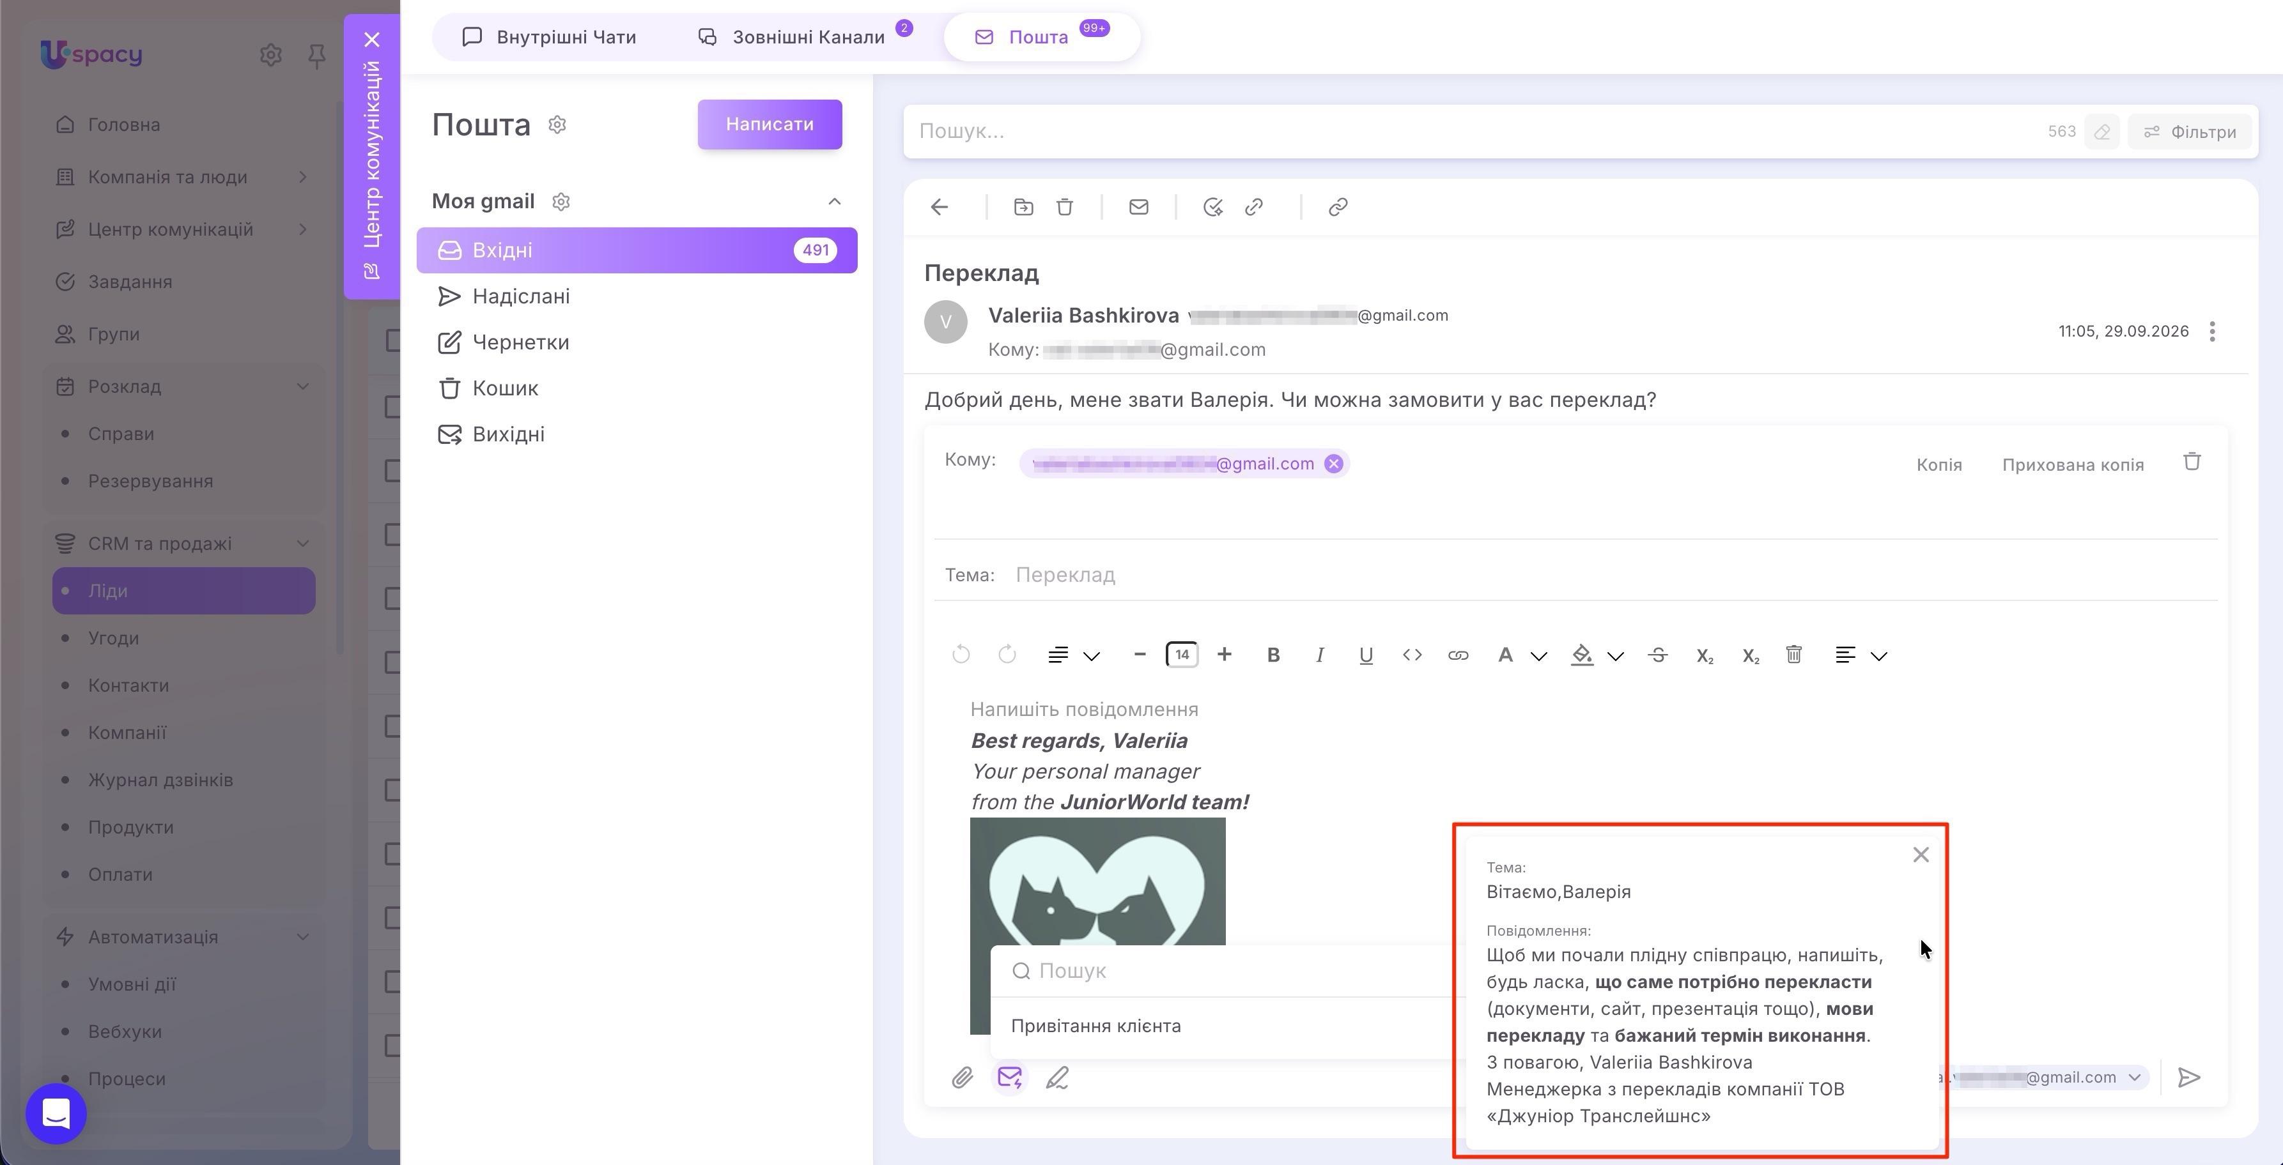Insert a code block
Viewport: 2283px width, 1165px height.
pyautogui.click(x=1412, y=655)
